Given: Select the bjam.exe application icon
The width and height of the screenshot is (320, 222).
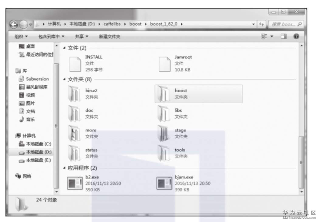Looking at the screenshot, I should 164,183.
